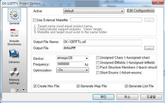Open the Libraries books icon

coord(14,53)
